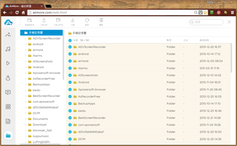The width and height of the screenshot is (237, 146).
Task: Open the Pictures section in the sidebar
Action: tap(8, 35)
